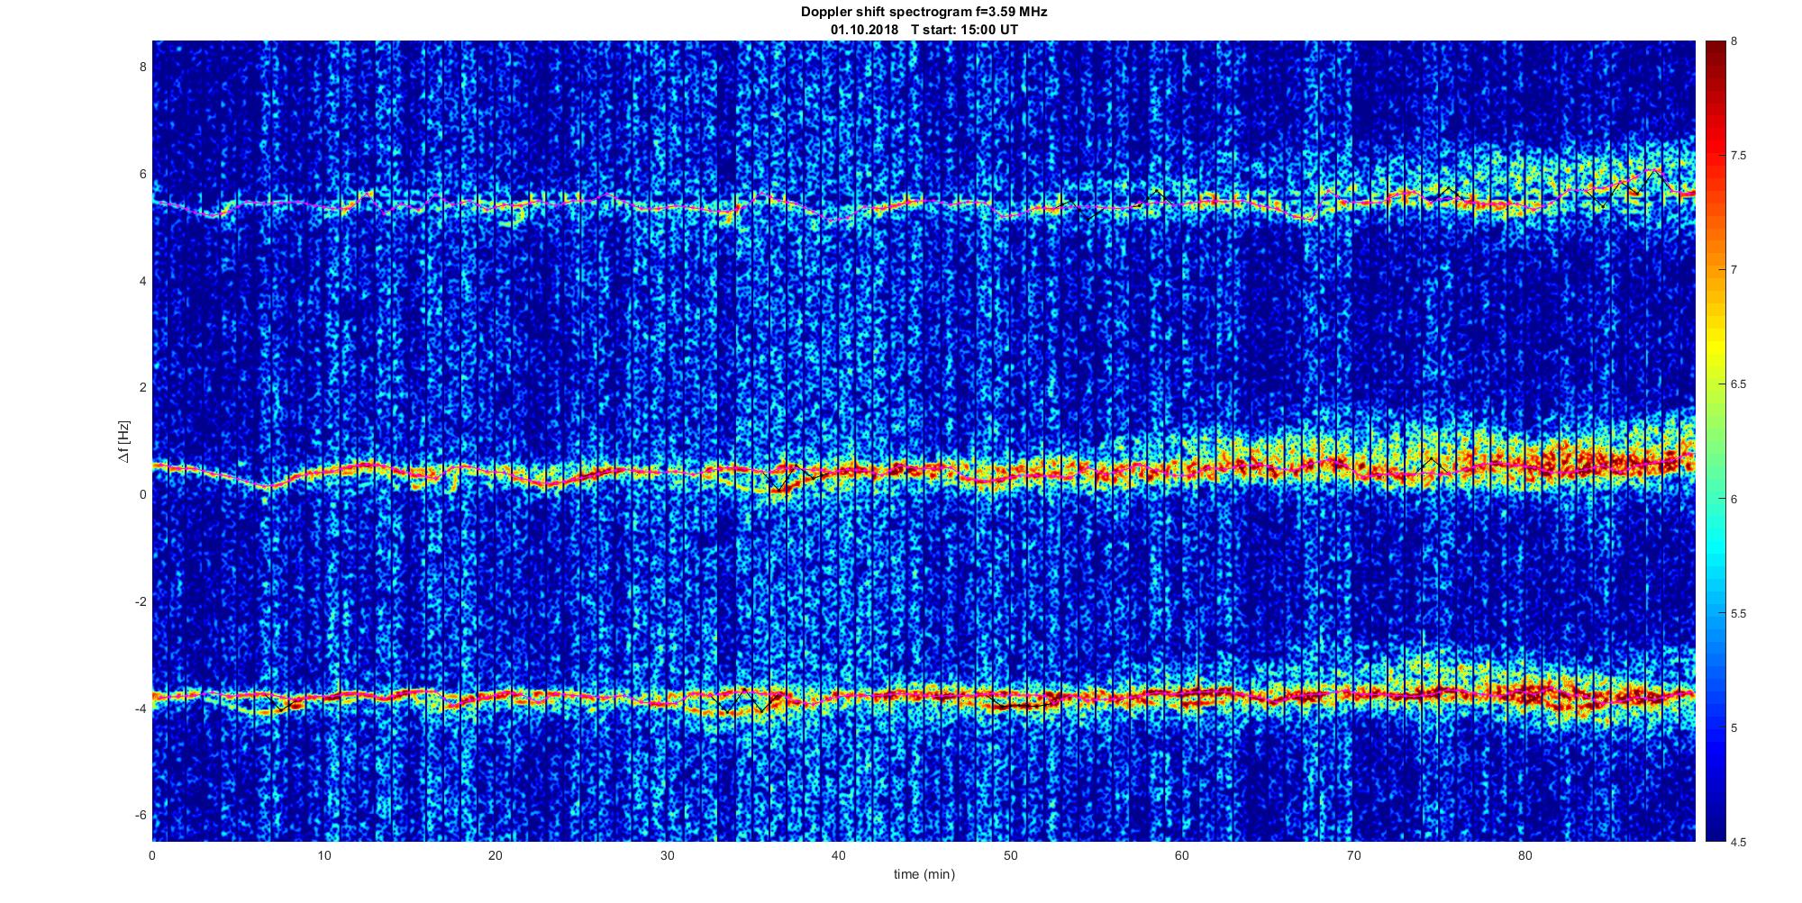Click the date line '01.10.2018 T start: 15:00 UT'
This screenshot has height=903, width=1802.
(x=924, y=30)
